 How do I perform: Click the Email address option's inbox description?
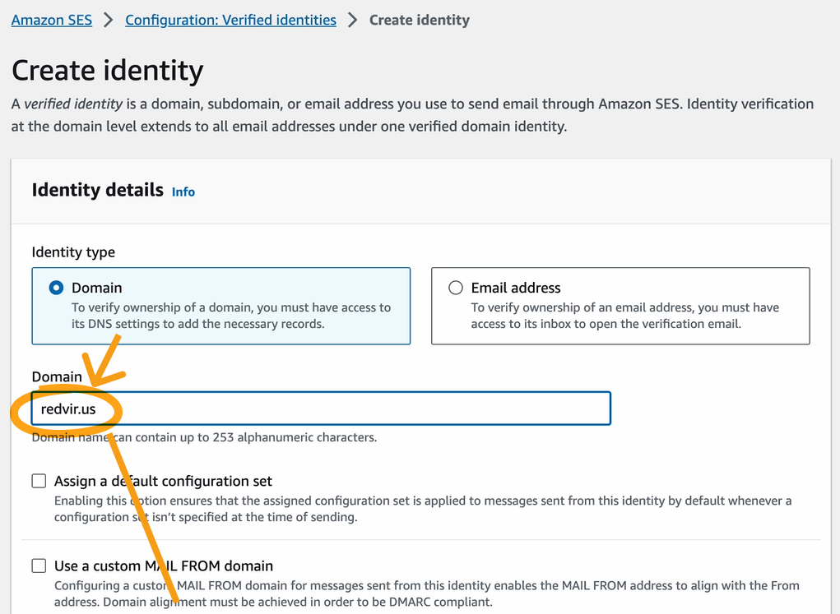click(624, 316)
